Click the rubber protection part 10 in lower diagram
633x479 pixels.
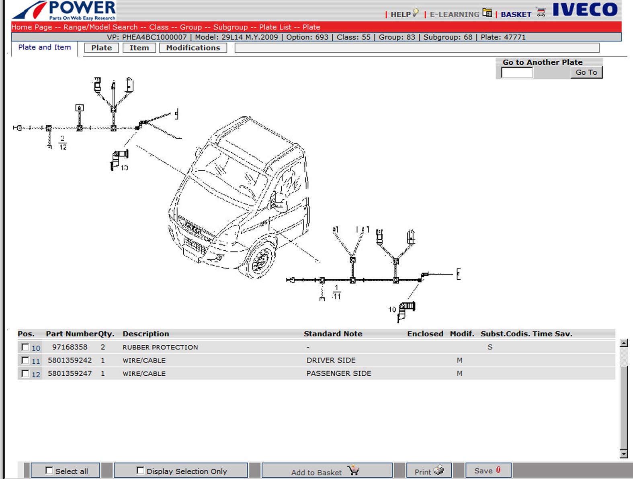pyautogui.click(x=406, y=311)
